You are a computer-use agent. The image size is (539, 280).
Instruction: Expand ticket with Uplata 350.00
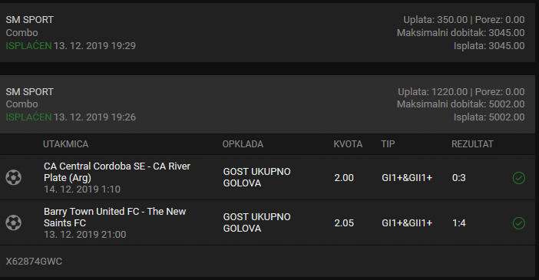click(267, 33)
